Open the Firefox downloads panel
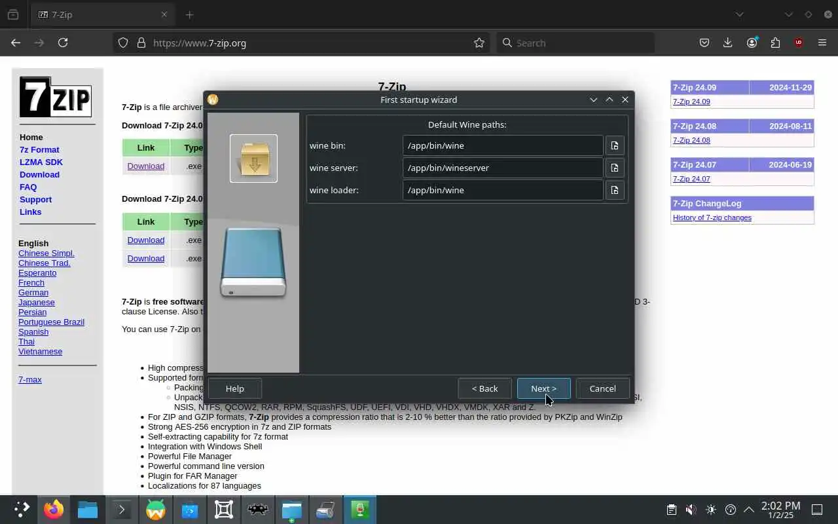This screenshot has height=524, width=838. [727, 43]
